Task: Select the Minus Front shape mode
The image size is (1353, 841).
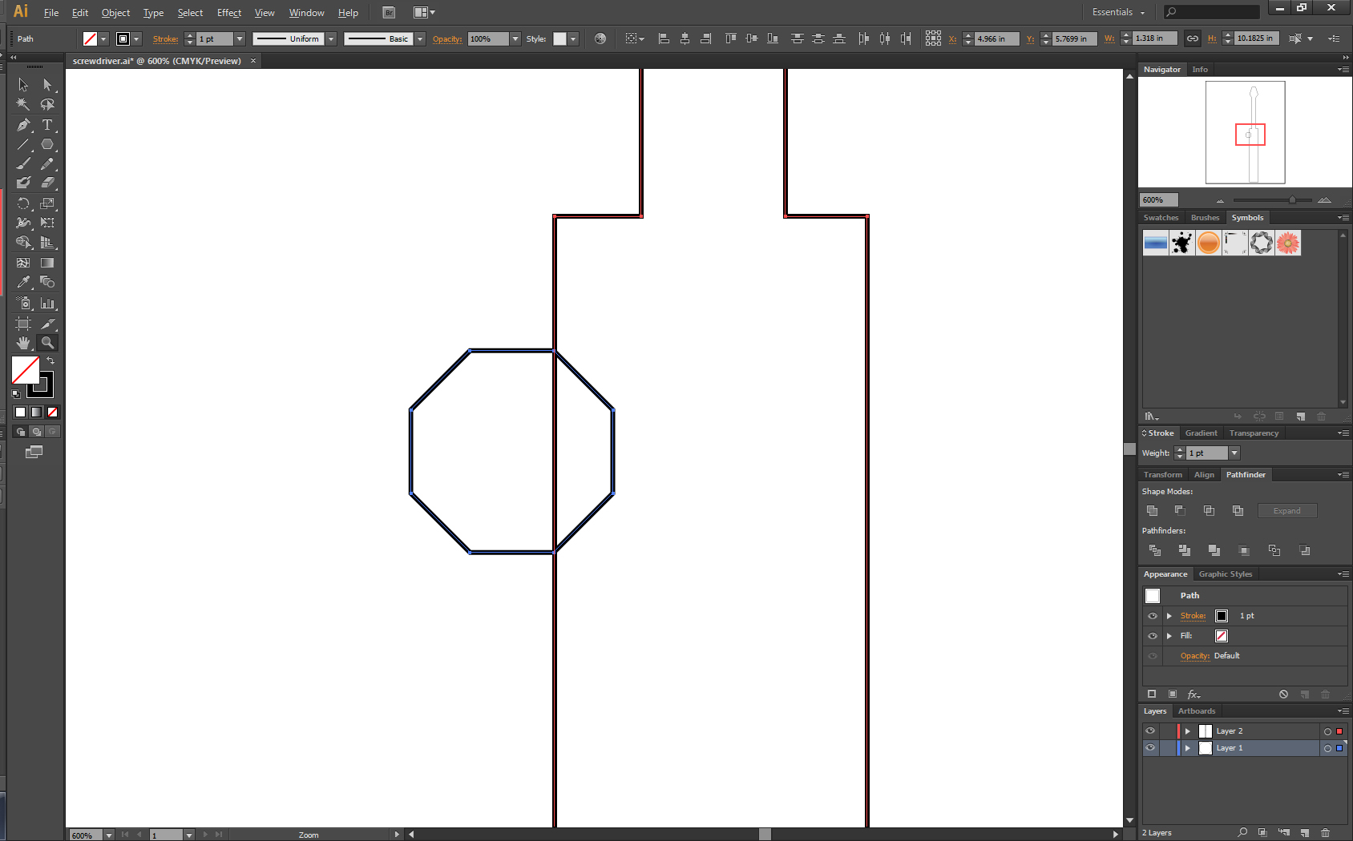Action: click(x=1180, y=510)
